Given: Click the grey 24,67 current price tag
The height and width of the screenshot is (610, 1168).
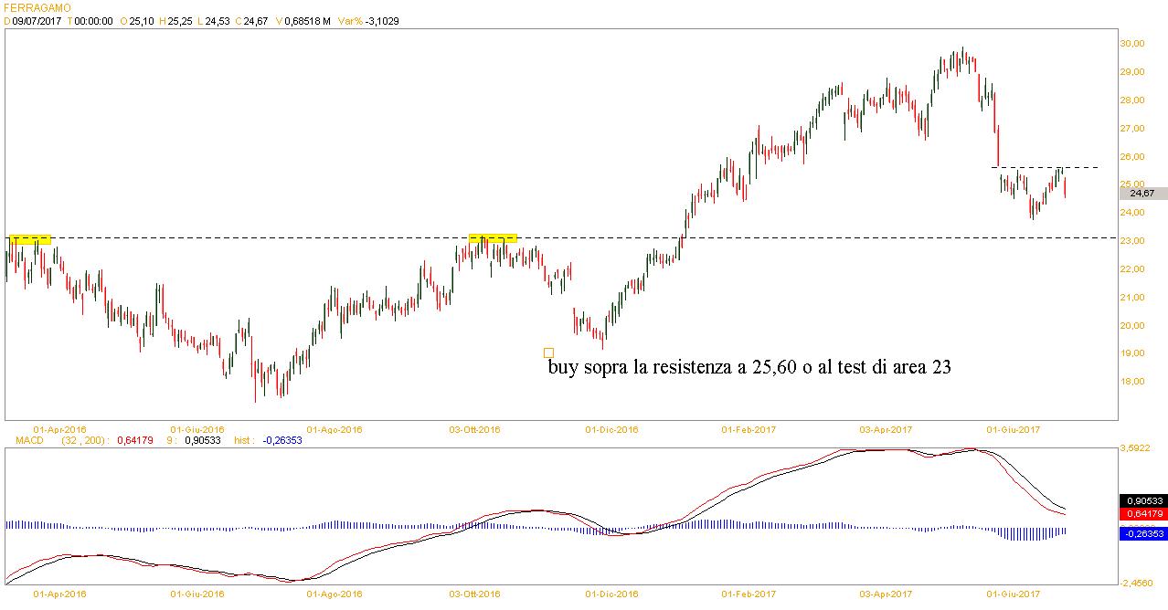Looking at the screenshot, I should coord(1141,194).
